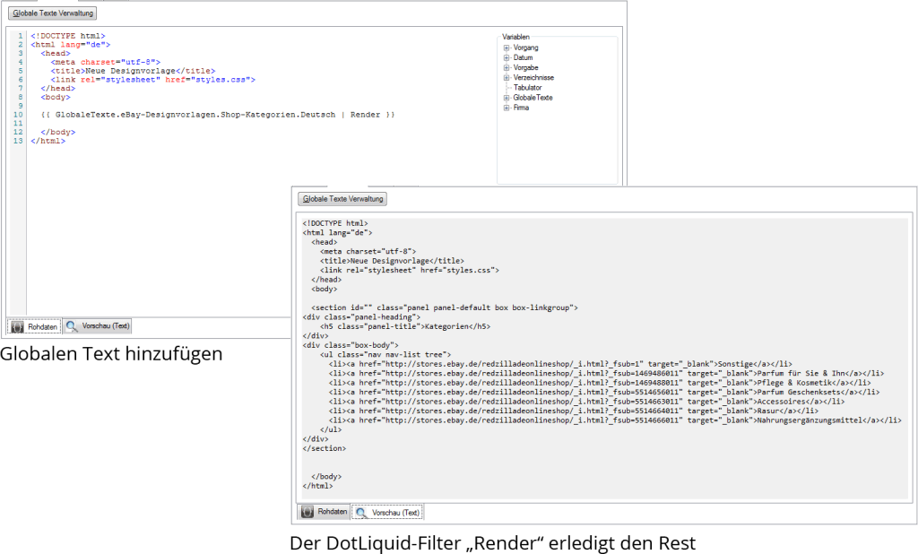Click the meta charset line in upper editor
The image size is (918, 554).
tap(106, 61)
